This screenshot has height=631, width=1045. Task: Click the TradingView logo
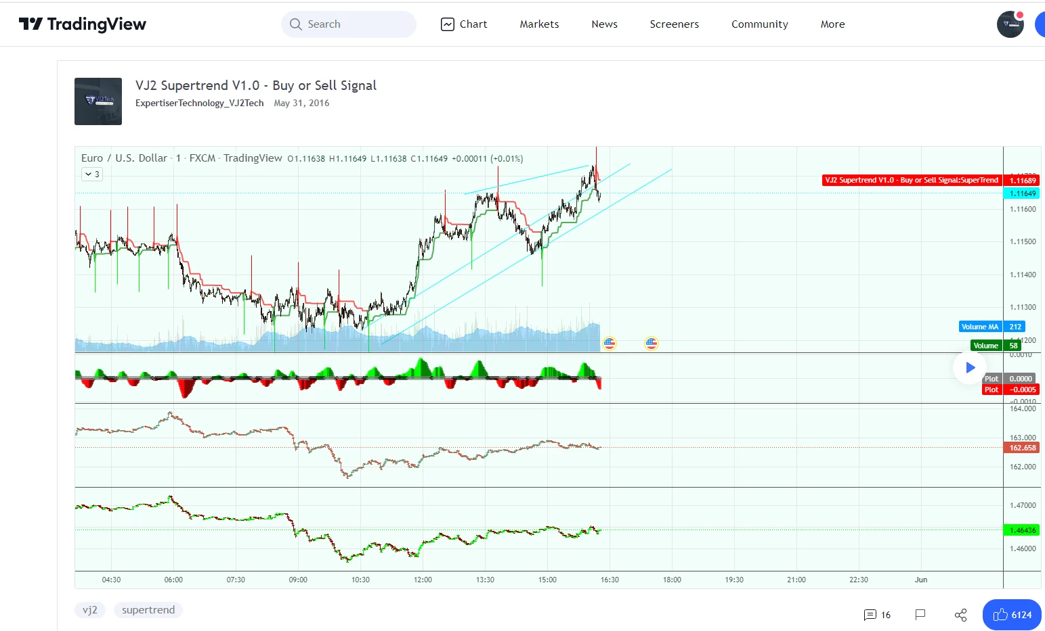pyautogui.click(x=81, y=24)
